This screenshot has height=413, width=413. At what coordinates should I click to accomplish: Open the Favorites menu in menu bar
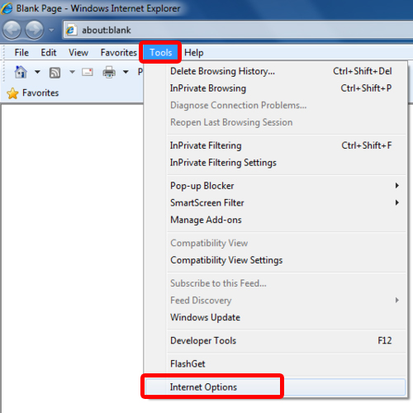point(118,52)
